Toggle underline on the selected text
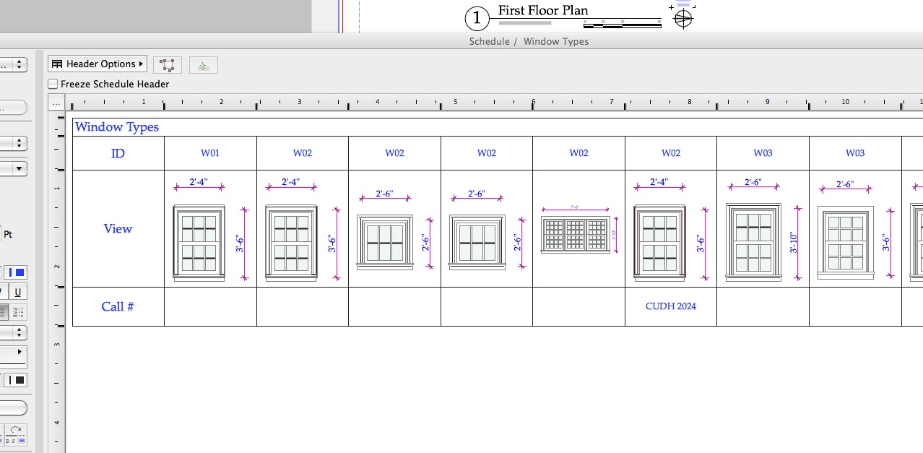Viewport: 923px width, 453px height. pyautogui.click(x=17, y=292)
